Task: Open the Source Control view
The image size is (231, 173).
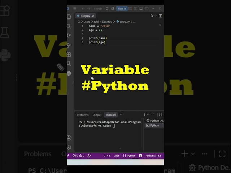Action: tap(69, 36)
